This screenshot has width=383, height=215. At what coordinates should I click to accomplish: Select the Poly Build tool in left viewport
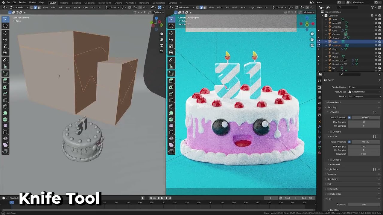pyautogui.click(x=5, y=113)
